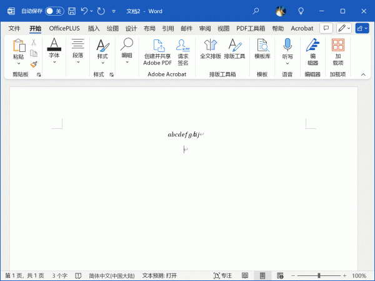Switch to the 布局 tab
This screenshot has width=375, height=281.
coord(149,29)
